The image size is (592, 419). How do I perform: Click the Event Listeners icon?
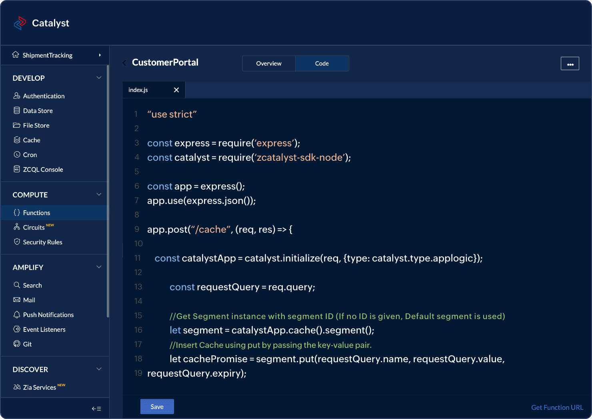coord(17,329)
